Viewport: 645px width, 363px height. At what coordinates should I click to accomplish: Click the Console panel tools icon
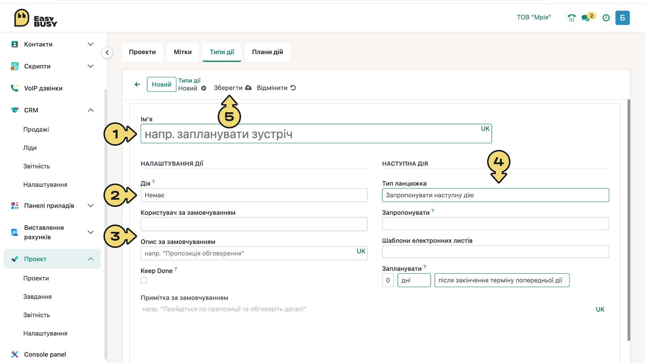click(x=14, y=354)
